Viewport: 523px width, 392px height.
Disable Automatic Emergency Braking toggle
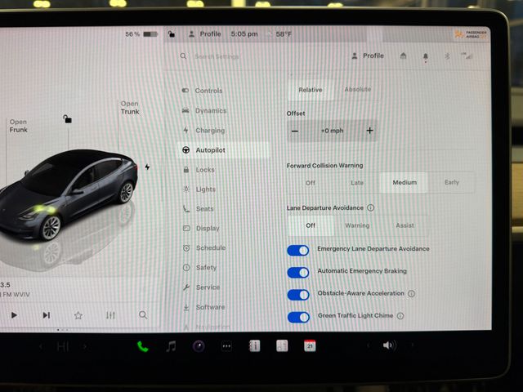pos(298,272)
